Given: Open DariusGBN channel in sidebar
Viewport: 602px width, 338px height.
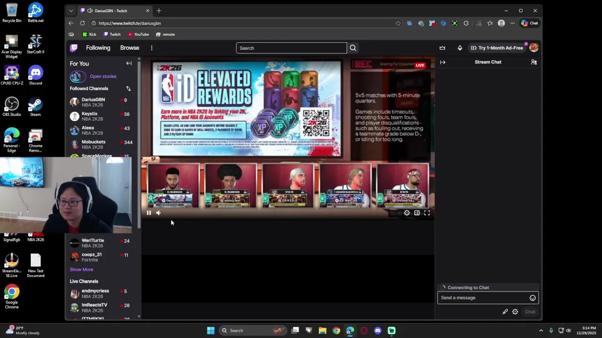Looking at the screenshot, I should point(103,102).
